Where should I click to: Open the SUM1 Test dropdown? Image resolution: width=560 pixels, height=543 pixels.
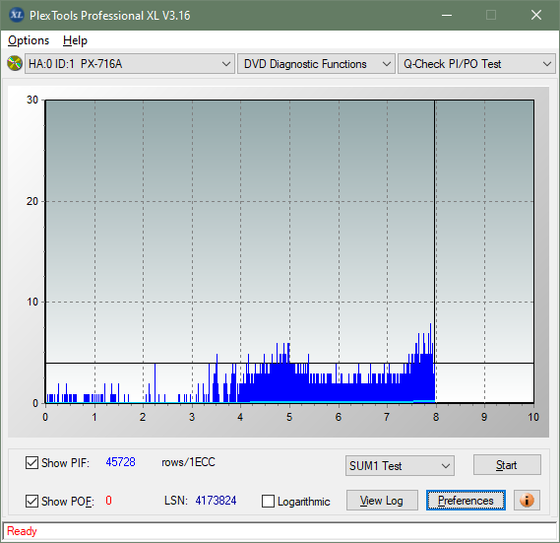point(400,465)
